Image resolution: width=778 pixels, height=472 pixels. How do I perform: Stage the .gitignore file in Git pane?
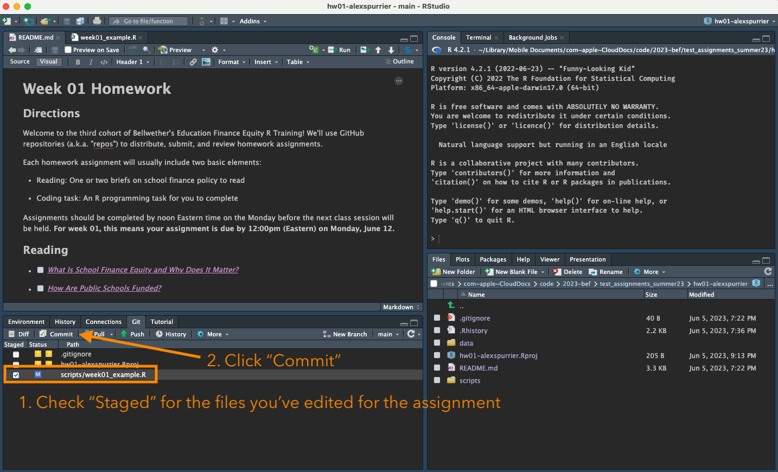click(x=16, y=354)
